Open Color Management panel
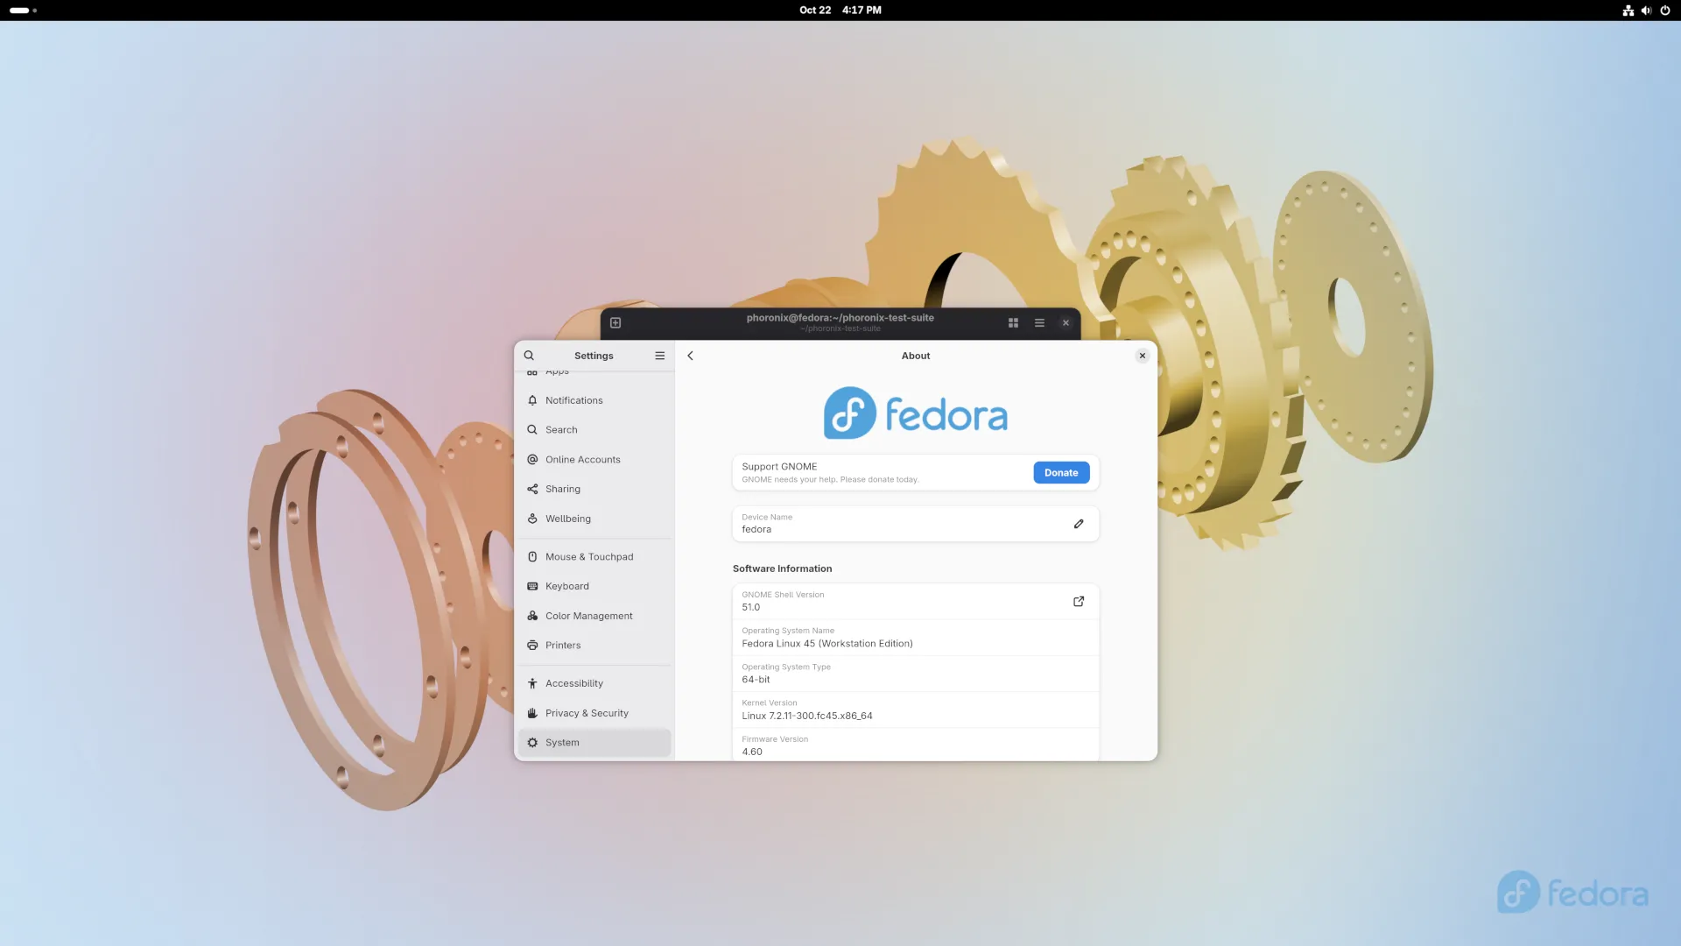The image size is (1681, 946). pyautogui.click(x=594, y=616)
